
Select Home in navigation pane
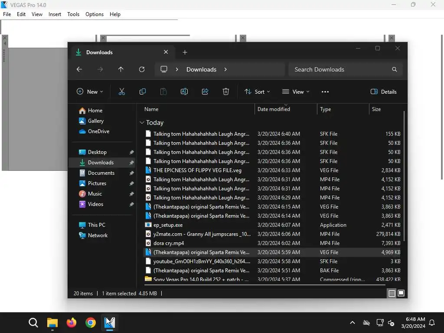[x=102, y=111]
